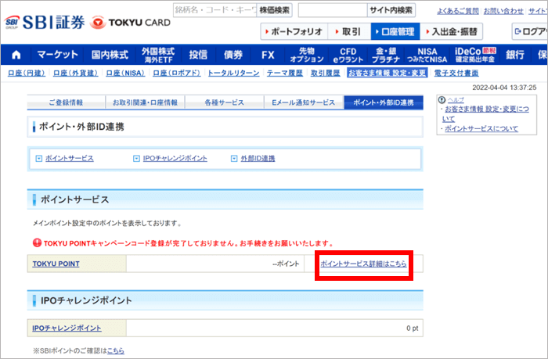The width and height of the screenshot is (548, 359).
Task: Click the help question mark icon
Action: (x=441, y=100)
